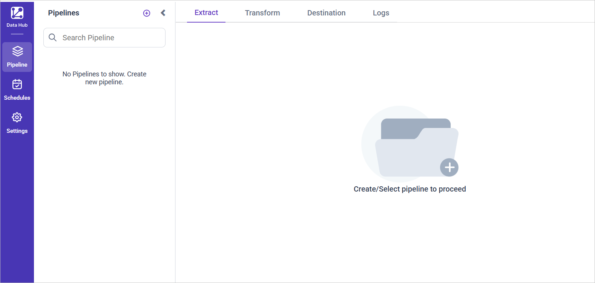Switch to the Extract tab
This screenshot has height=283, width=595.
[206, 13]
